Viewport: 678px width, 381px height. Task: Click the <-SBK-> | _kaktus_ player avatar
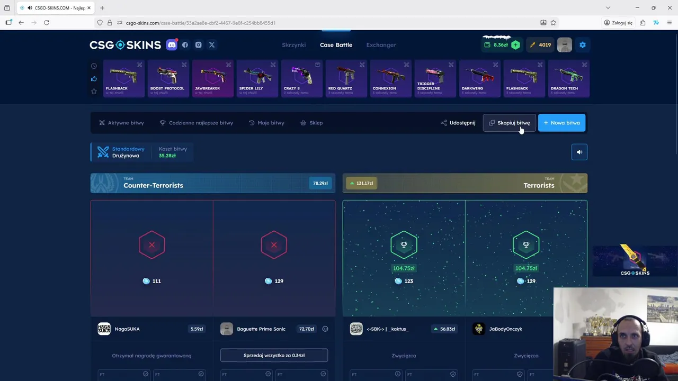pyautogui.click(x=356, y=329)
